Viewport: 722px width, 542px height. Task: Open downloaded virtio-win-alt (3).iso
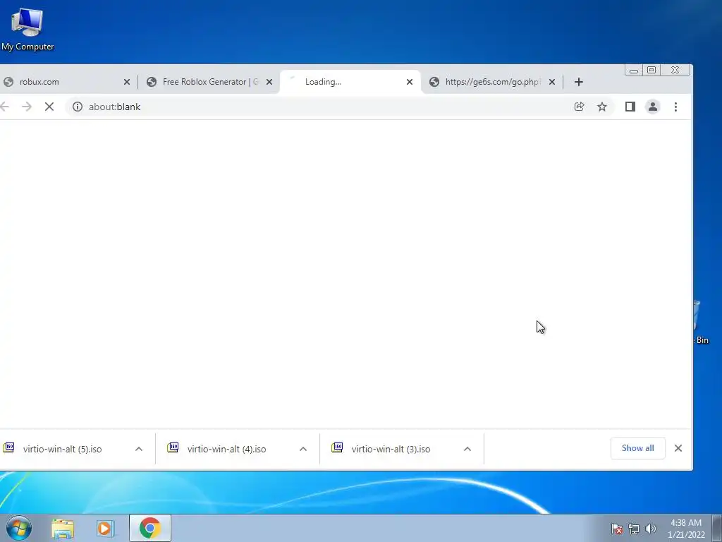[x=391, y=449]
